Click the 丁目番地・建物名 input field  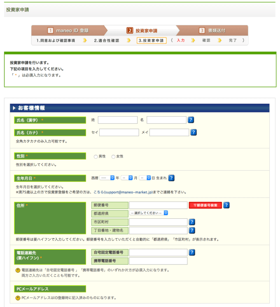[x=158, y=230]
